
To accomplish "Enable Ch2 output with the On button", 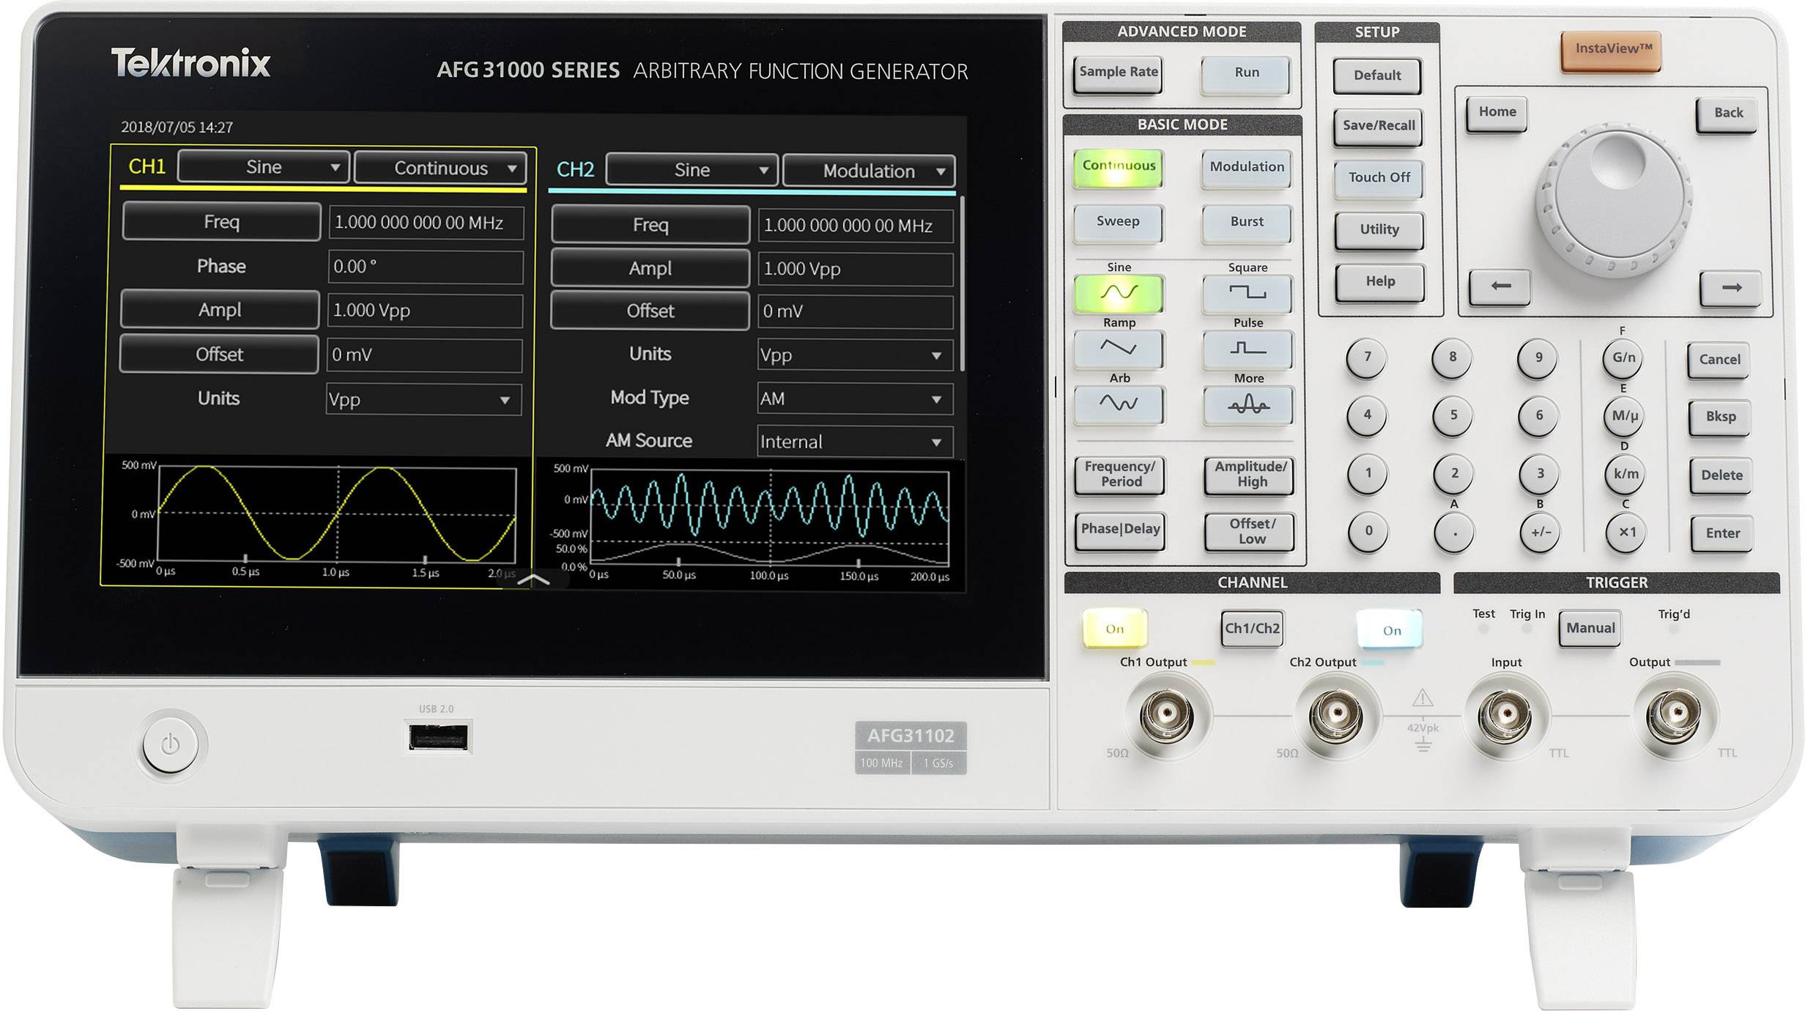I will coord(1389,629).
